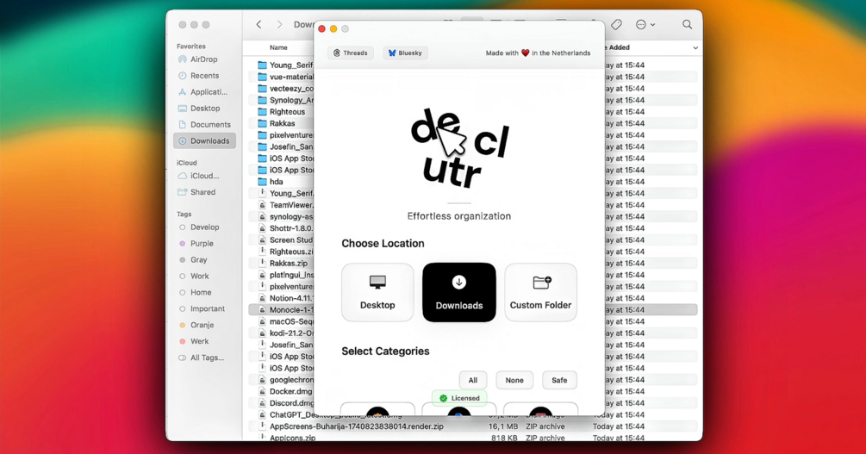
Task: Choose Downloads as the cleanup location
Action: pyautogui.click(x=459, y=292)
